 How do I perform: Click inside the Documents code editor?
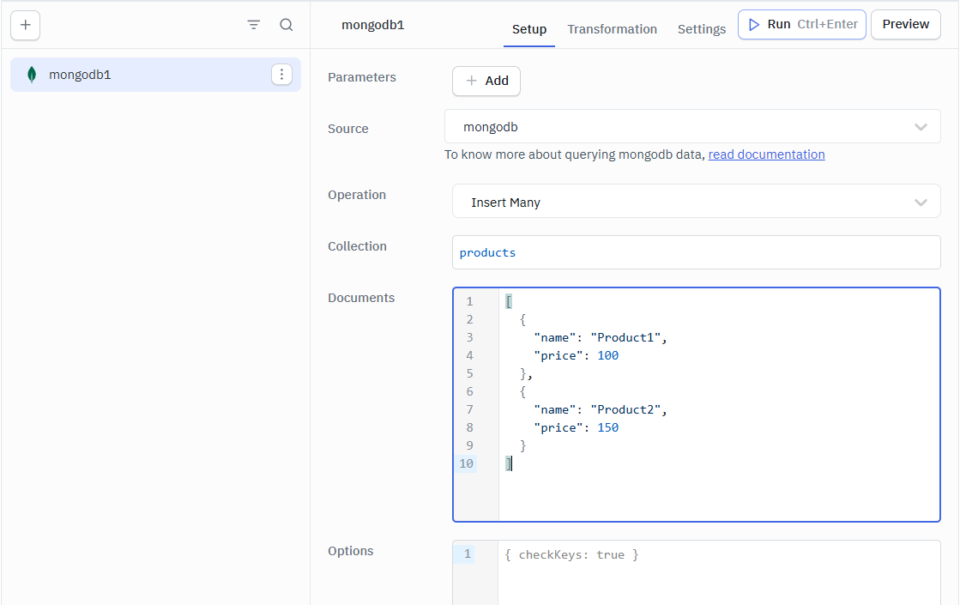click(717, 403)
